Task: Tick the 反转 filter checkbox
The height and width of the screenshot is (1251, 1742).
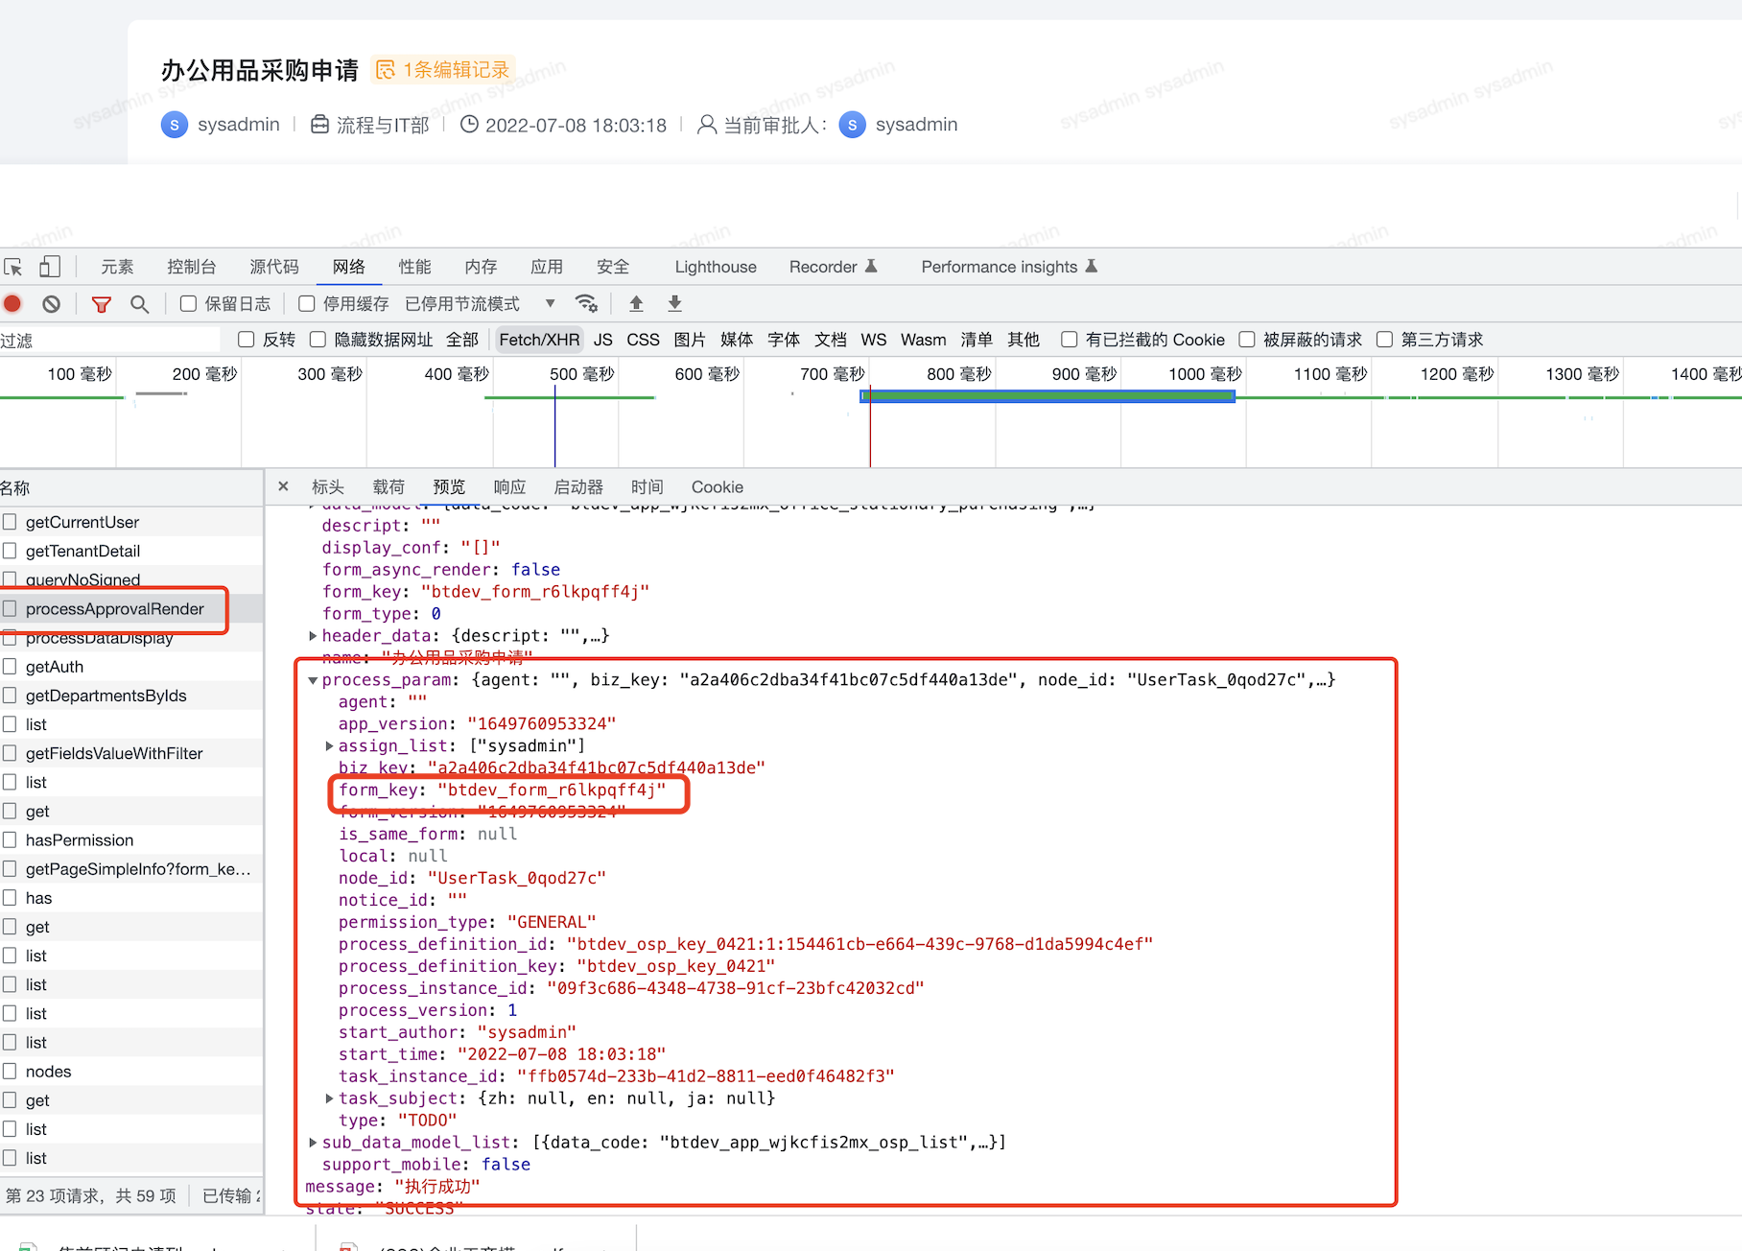Action: 247,340
